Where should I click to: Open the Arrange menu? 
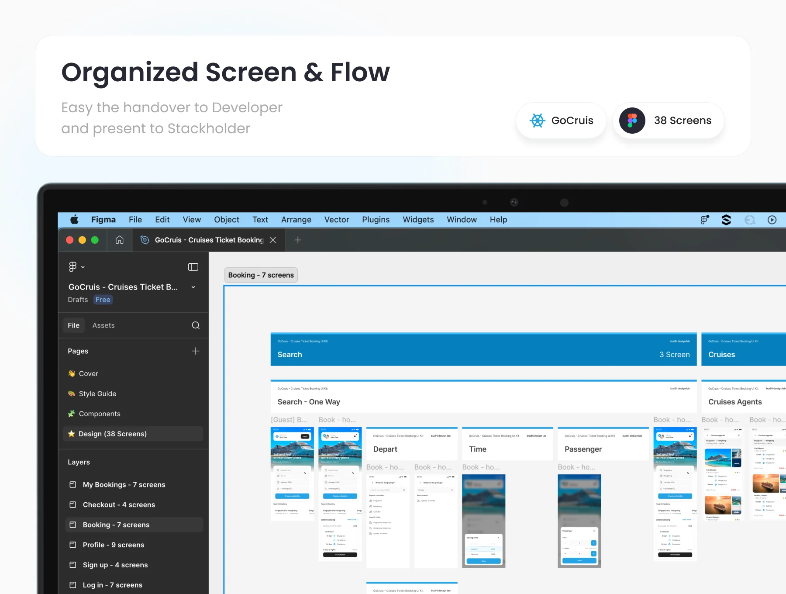(x=296, y=220)
